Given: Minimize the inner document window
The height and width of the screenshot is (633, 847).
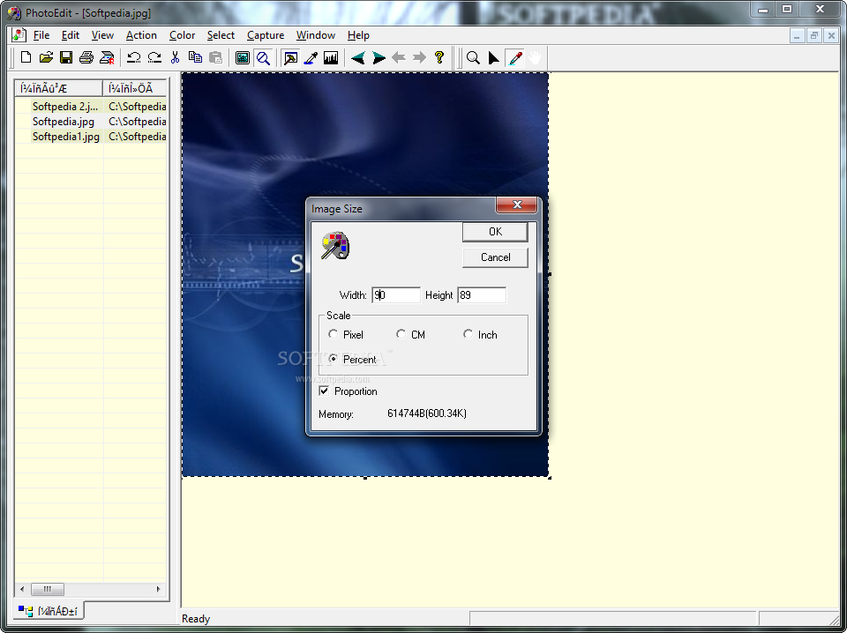Looking at the screenshot, I should [797, 35].
